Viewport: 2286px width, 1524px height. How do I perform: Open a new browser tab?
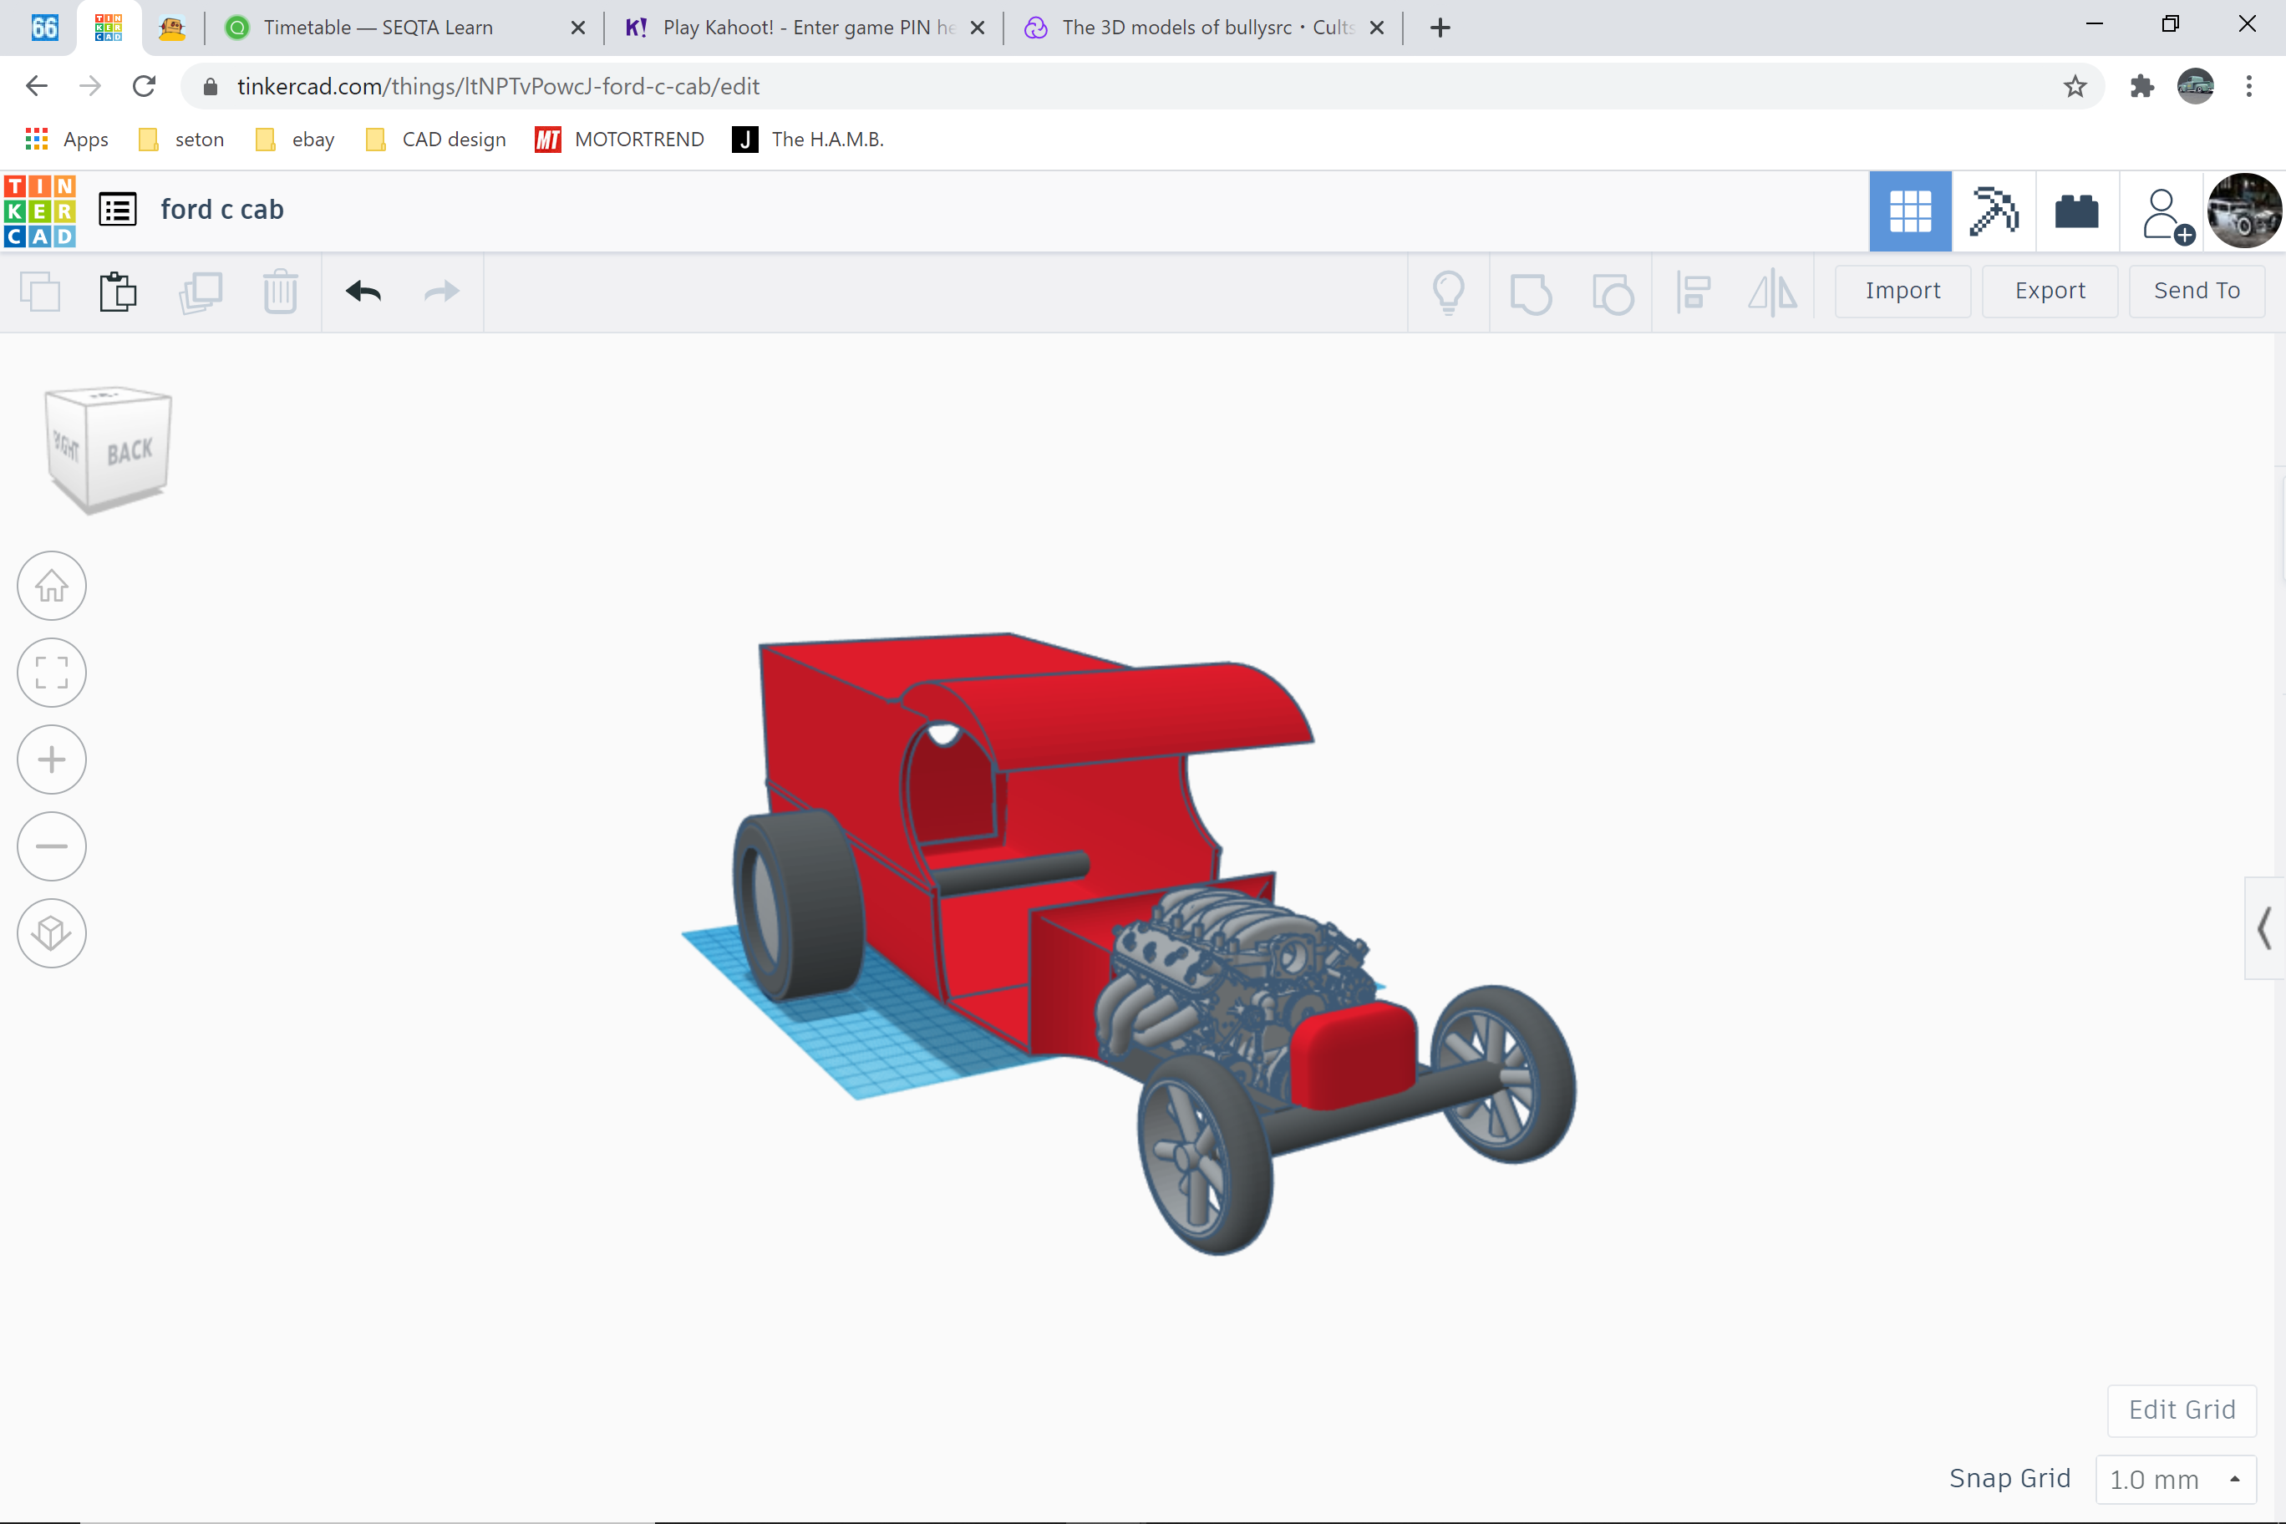tap(1440, 28)
